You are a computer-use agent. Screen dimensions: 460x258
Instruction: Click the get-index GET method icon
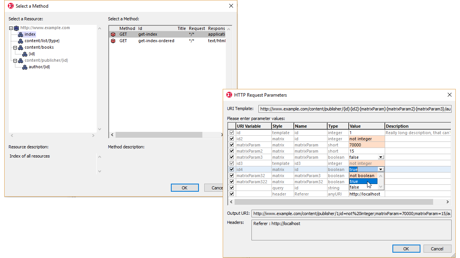click(113, 35)
